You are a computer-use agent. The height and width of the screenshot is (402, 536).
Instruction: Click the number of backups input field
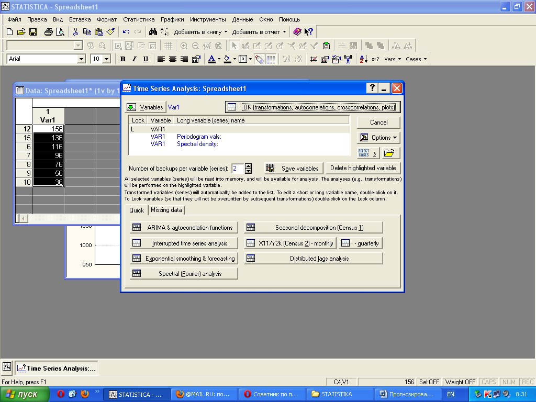(x=238, y=169)
